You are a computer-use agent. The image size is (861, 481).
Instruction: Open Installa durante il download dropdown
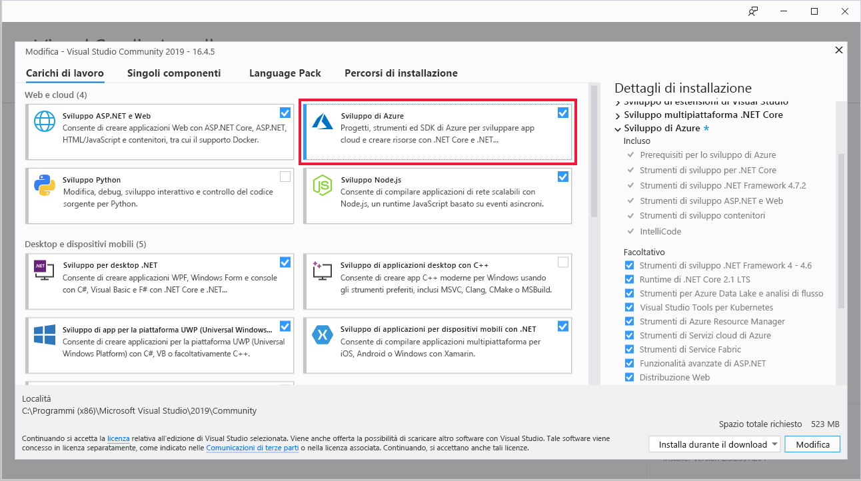point(714,444)
